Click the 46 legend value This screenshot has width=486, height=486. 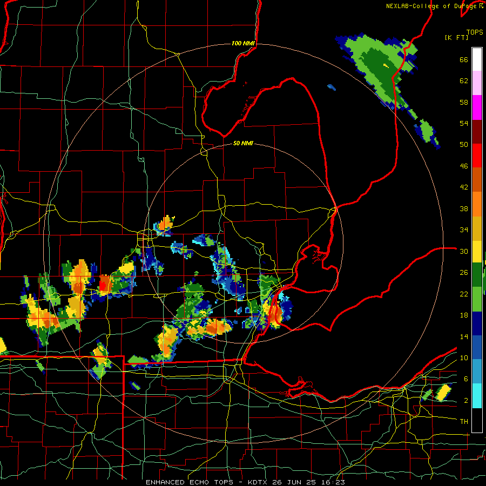[464, 166]
